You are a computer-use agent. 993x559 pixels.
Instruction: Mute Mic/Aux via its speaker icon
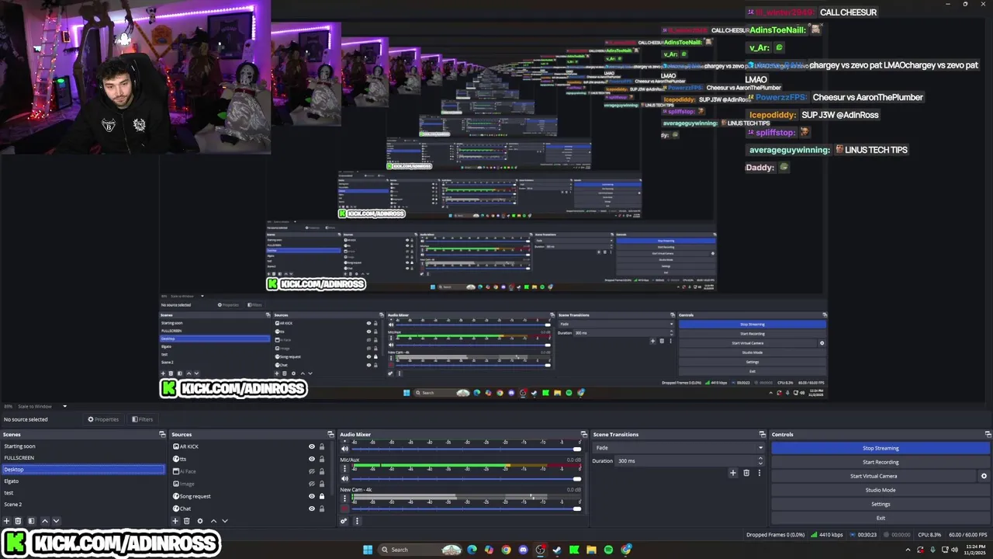(344, 479)
